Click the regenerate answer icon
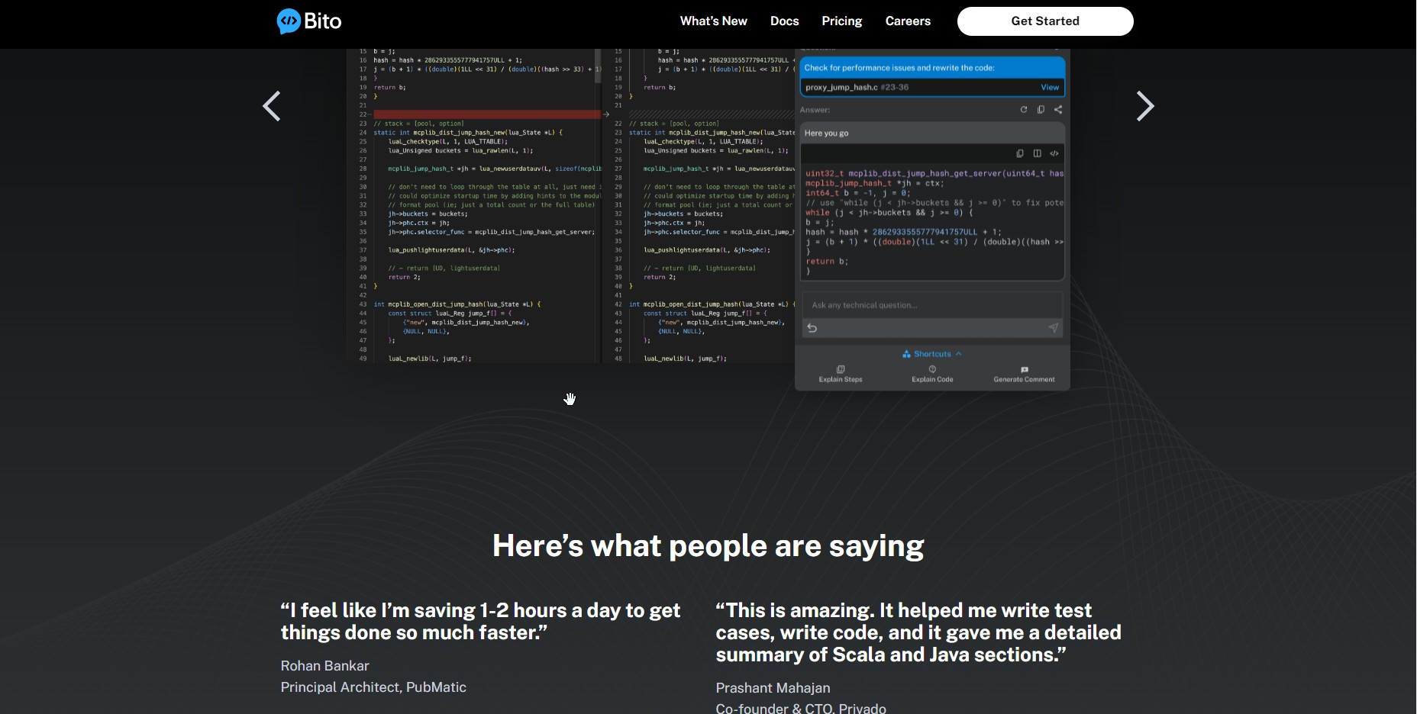 point(1024,110)
